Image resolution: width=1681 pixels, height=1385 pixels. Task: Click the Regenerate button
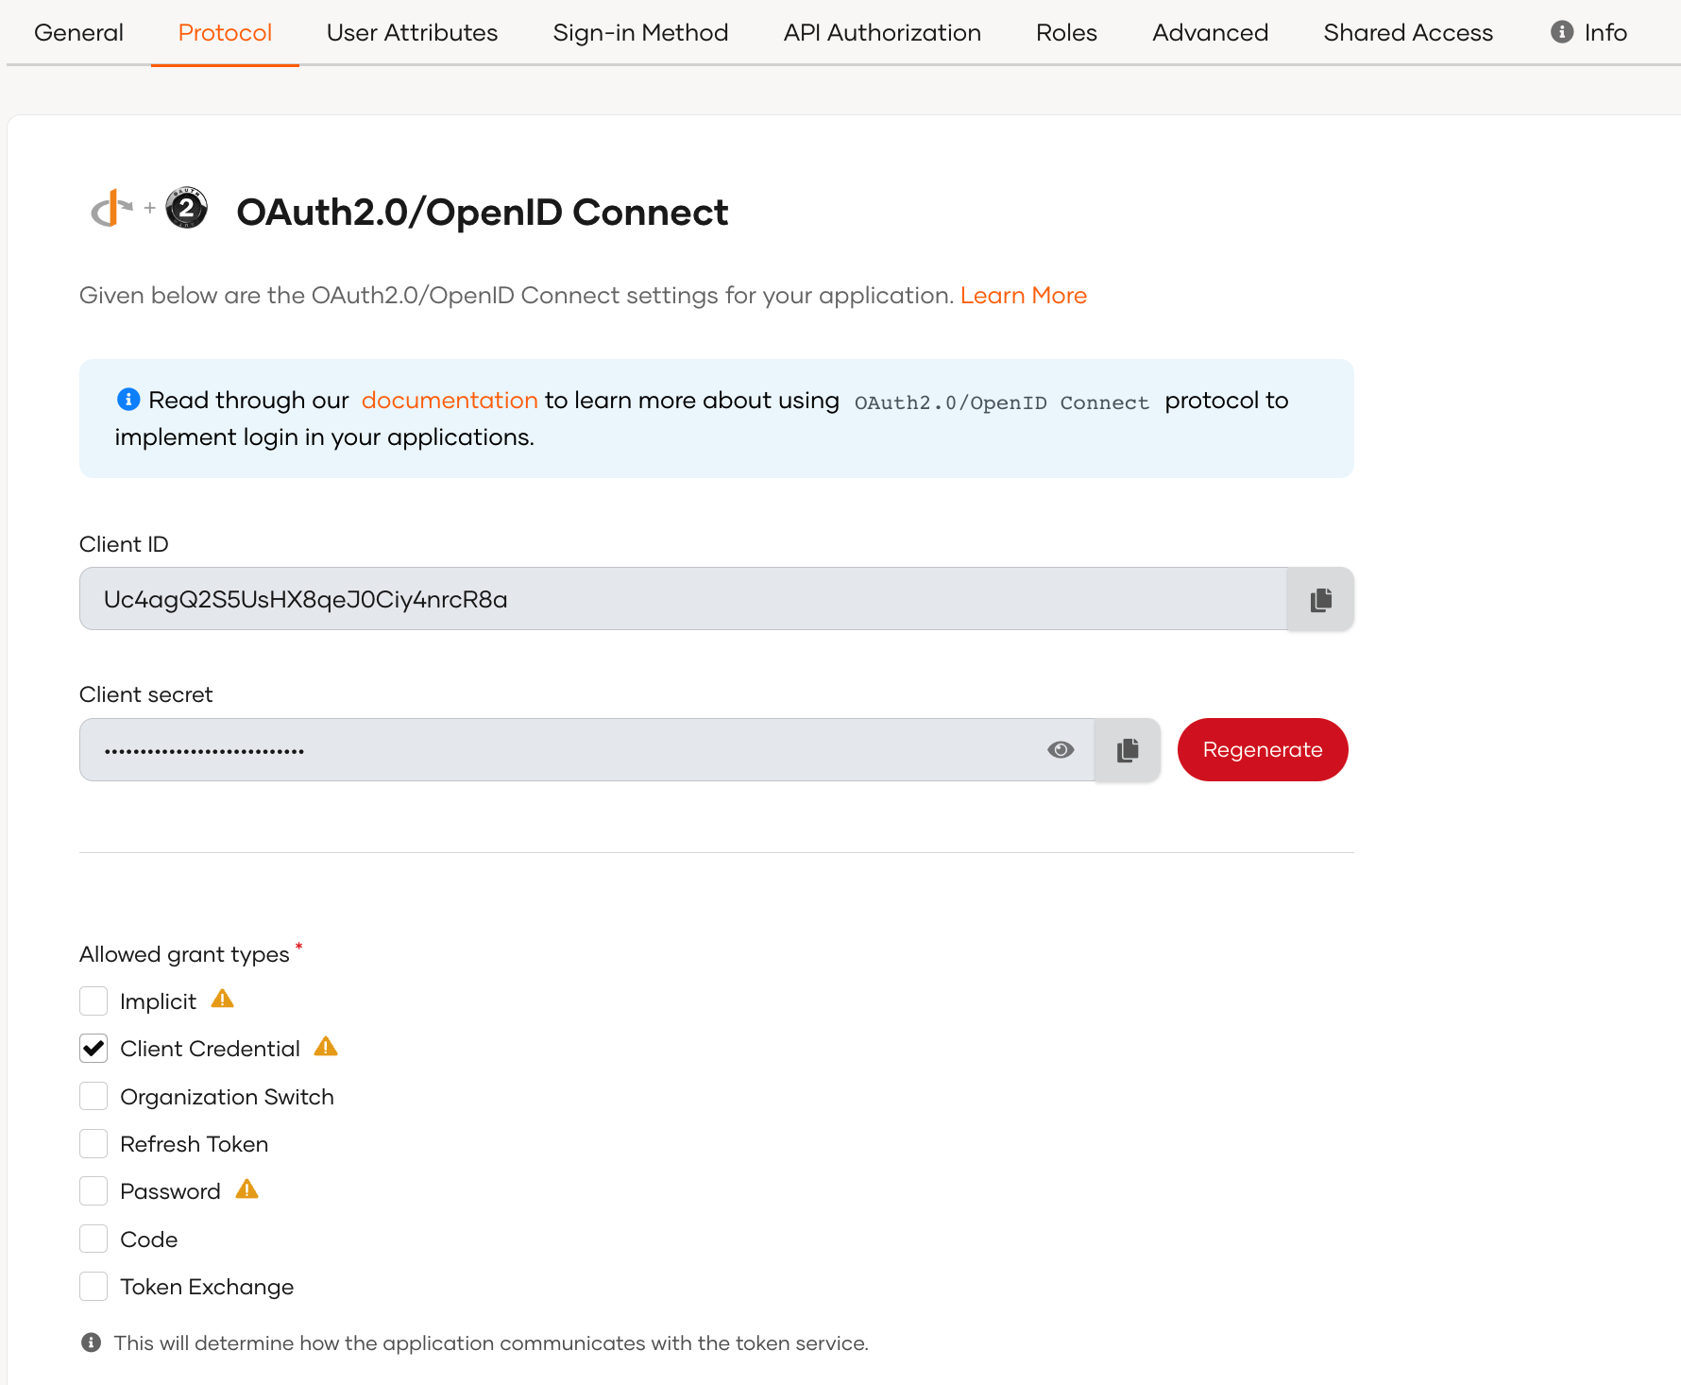[x=1262, y=749]
